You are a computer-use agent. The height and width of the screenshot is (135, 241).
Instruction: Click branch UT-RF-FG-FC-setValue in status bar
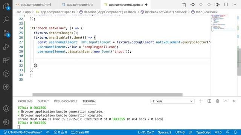[23, 132]
